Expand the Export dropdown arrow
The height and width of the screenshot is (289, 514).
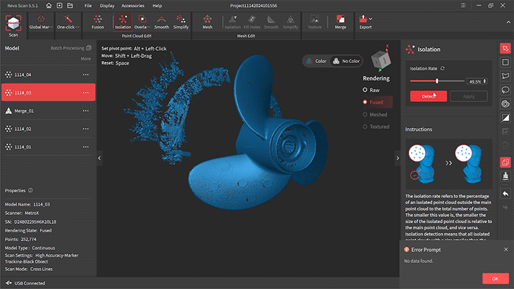(371, 19)
